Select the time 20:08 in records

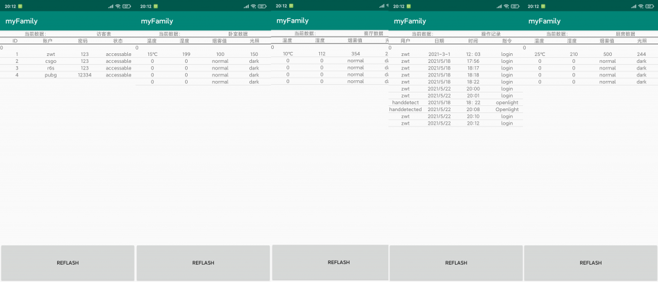tap(474, 110)
